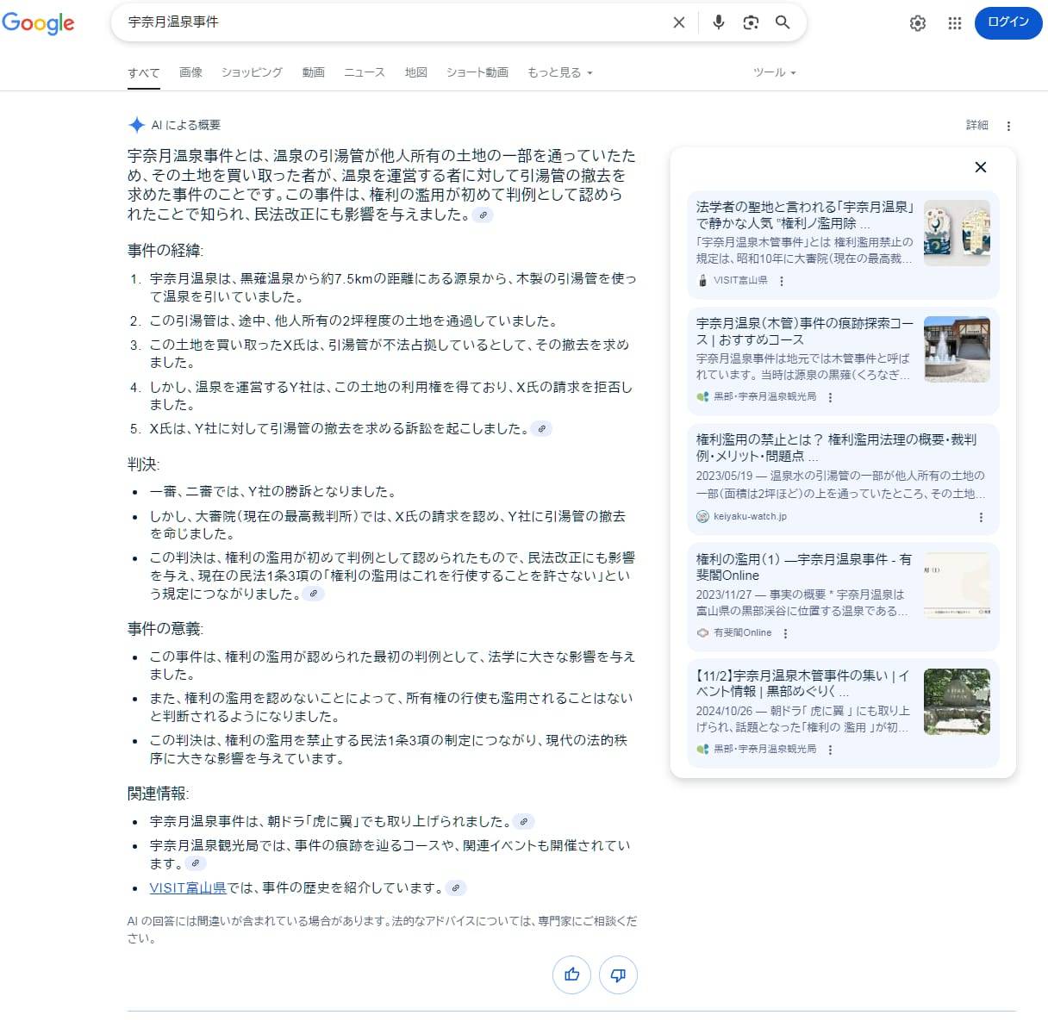Open the keiyaku-watch.jp card three-dot menu
This screenshot has width=1048, height=1021.
(x=981, y=517)
